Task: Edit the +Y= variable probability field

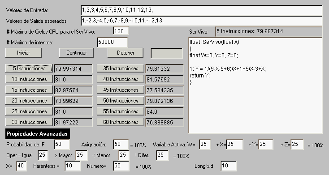Action: 266,145
